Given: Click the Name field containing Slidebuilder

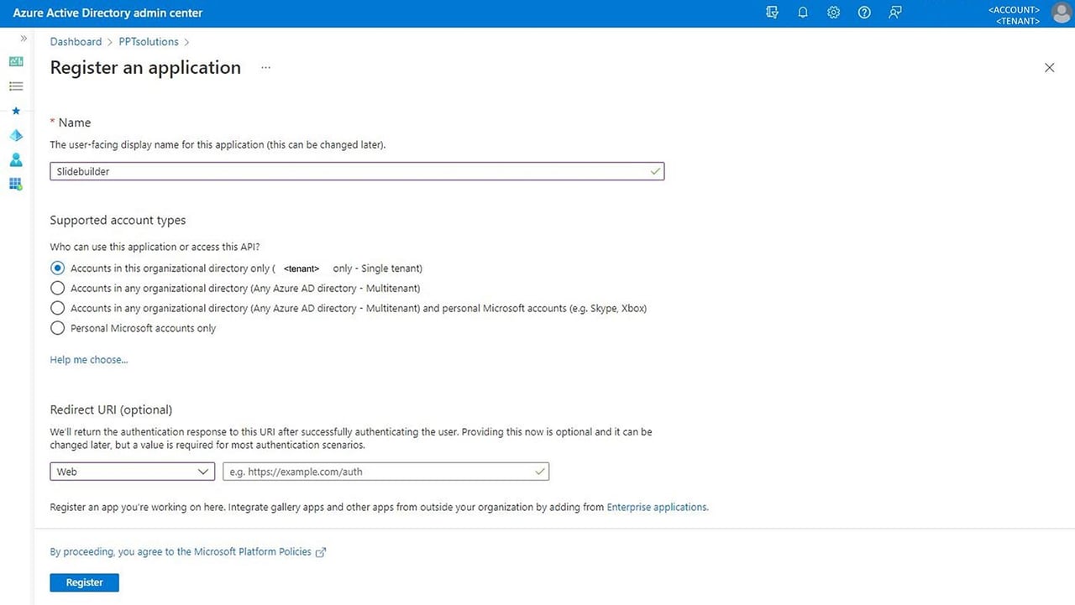Looking at the screenshot, I should coord(357,171).
